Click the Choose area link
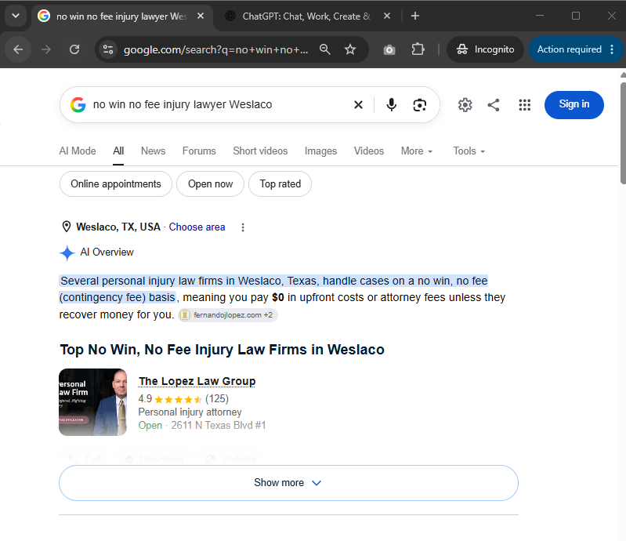Image resolution: width=626 pixels, height=541 pixels. (x=197, y=227)
